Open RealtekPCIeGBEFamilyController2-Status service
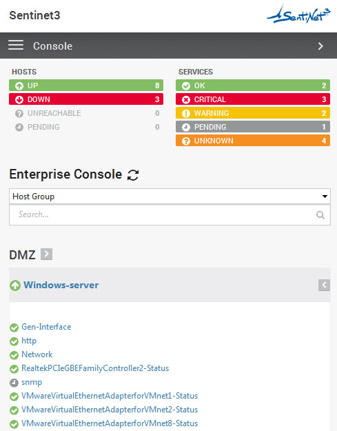The height and width of the screenshot is (431, 337). pos(95,368)
